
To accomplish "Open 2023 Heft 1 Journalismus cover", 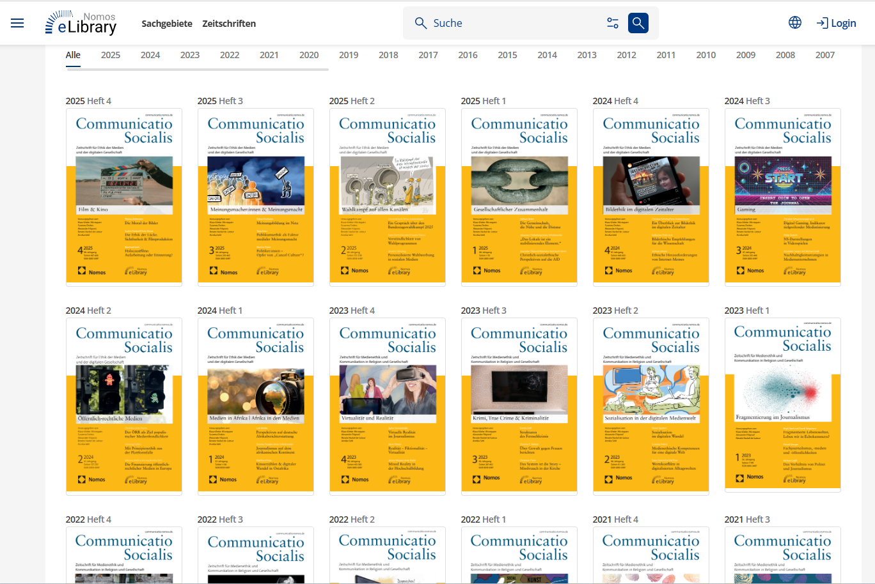I will pos(783,405).
